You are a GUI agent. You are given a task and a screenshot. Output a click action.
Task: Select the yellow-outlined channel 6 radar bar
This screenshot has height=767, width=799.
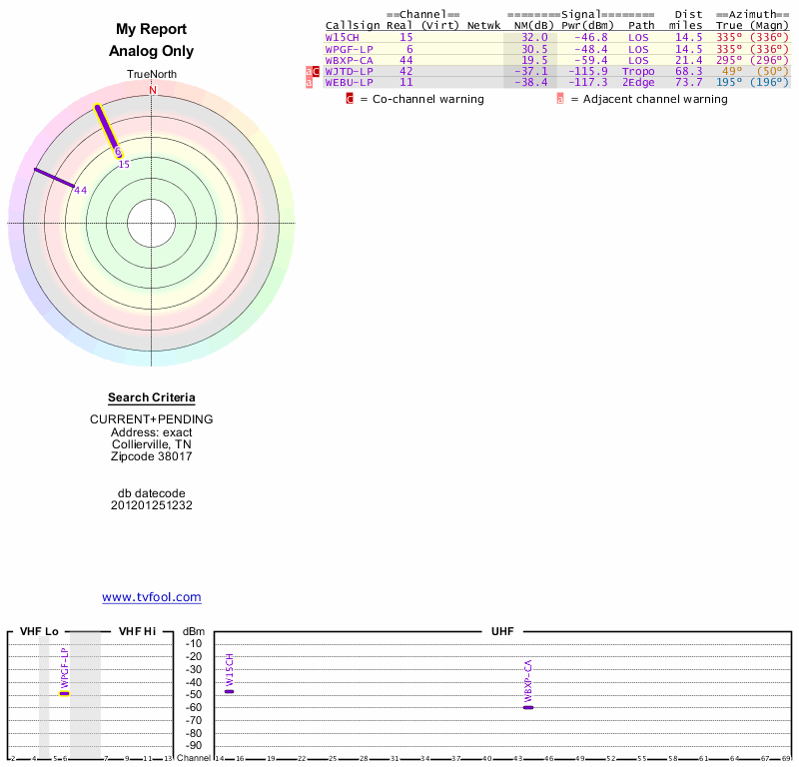pyautogui.click(x=107, y=130)
